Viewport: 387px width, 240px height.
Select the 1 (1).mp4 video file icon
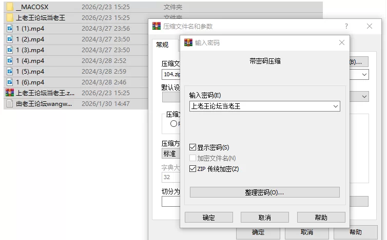pyautogui.click(x=10, y=28)
